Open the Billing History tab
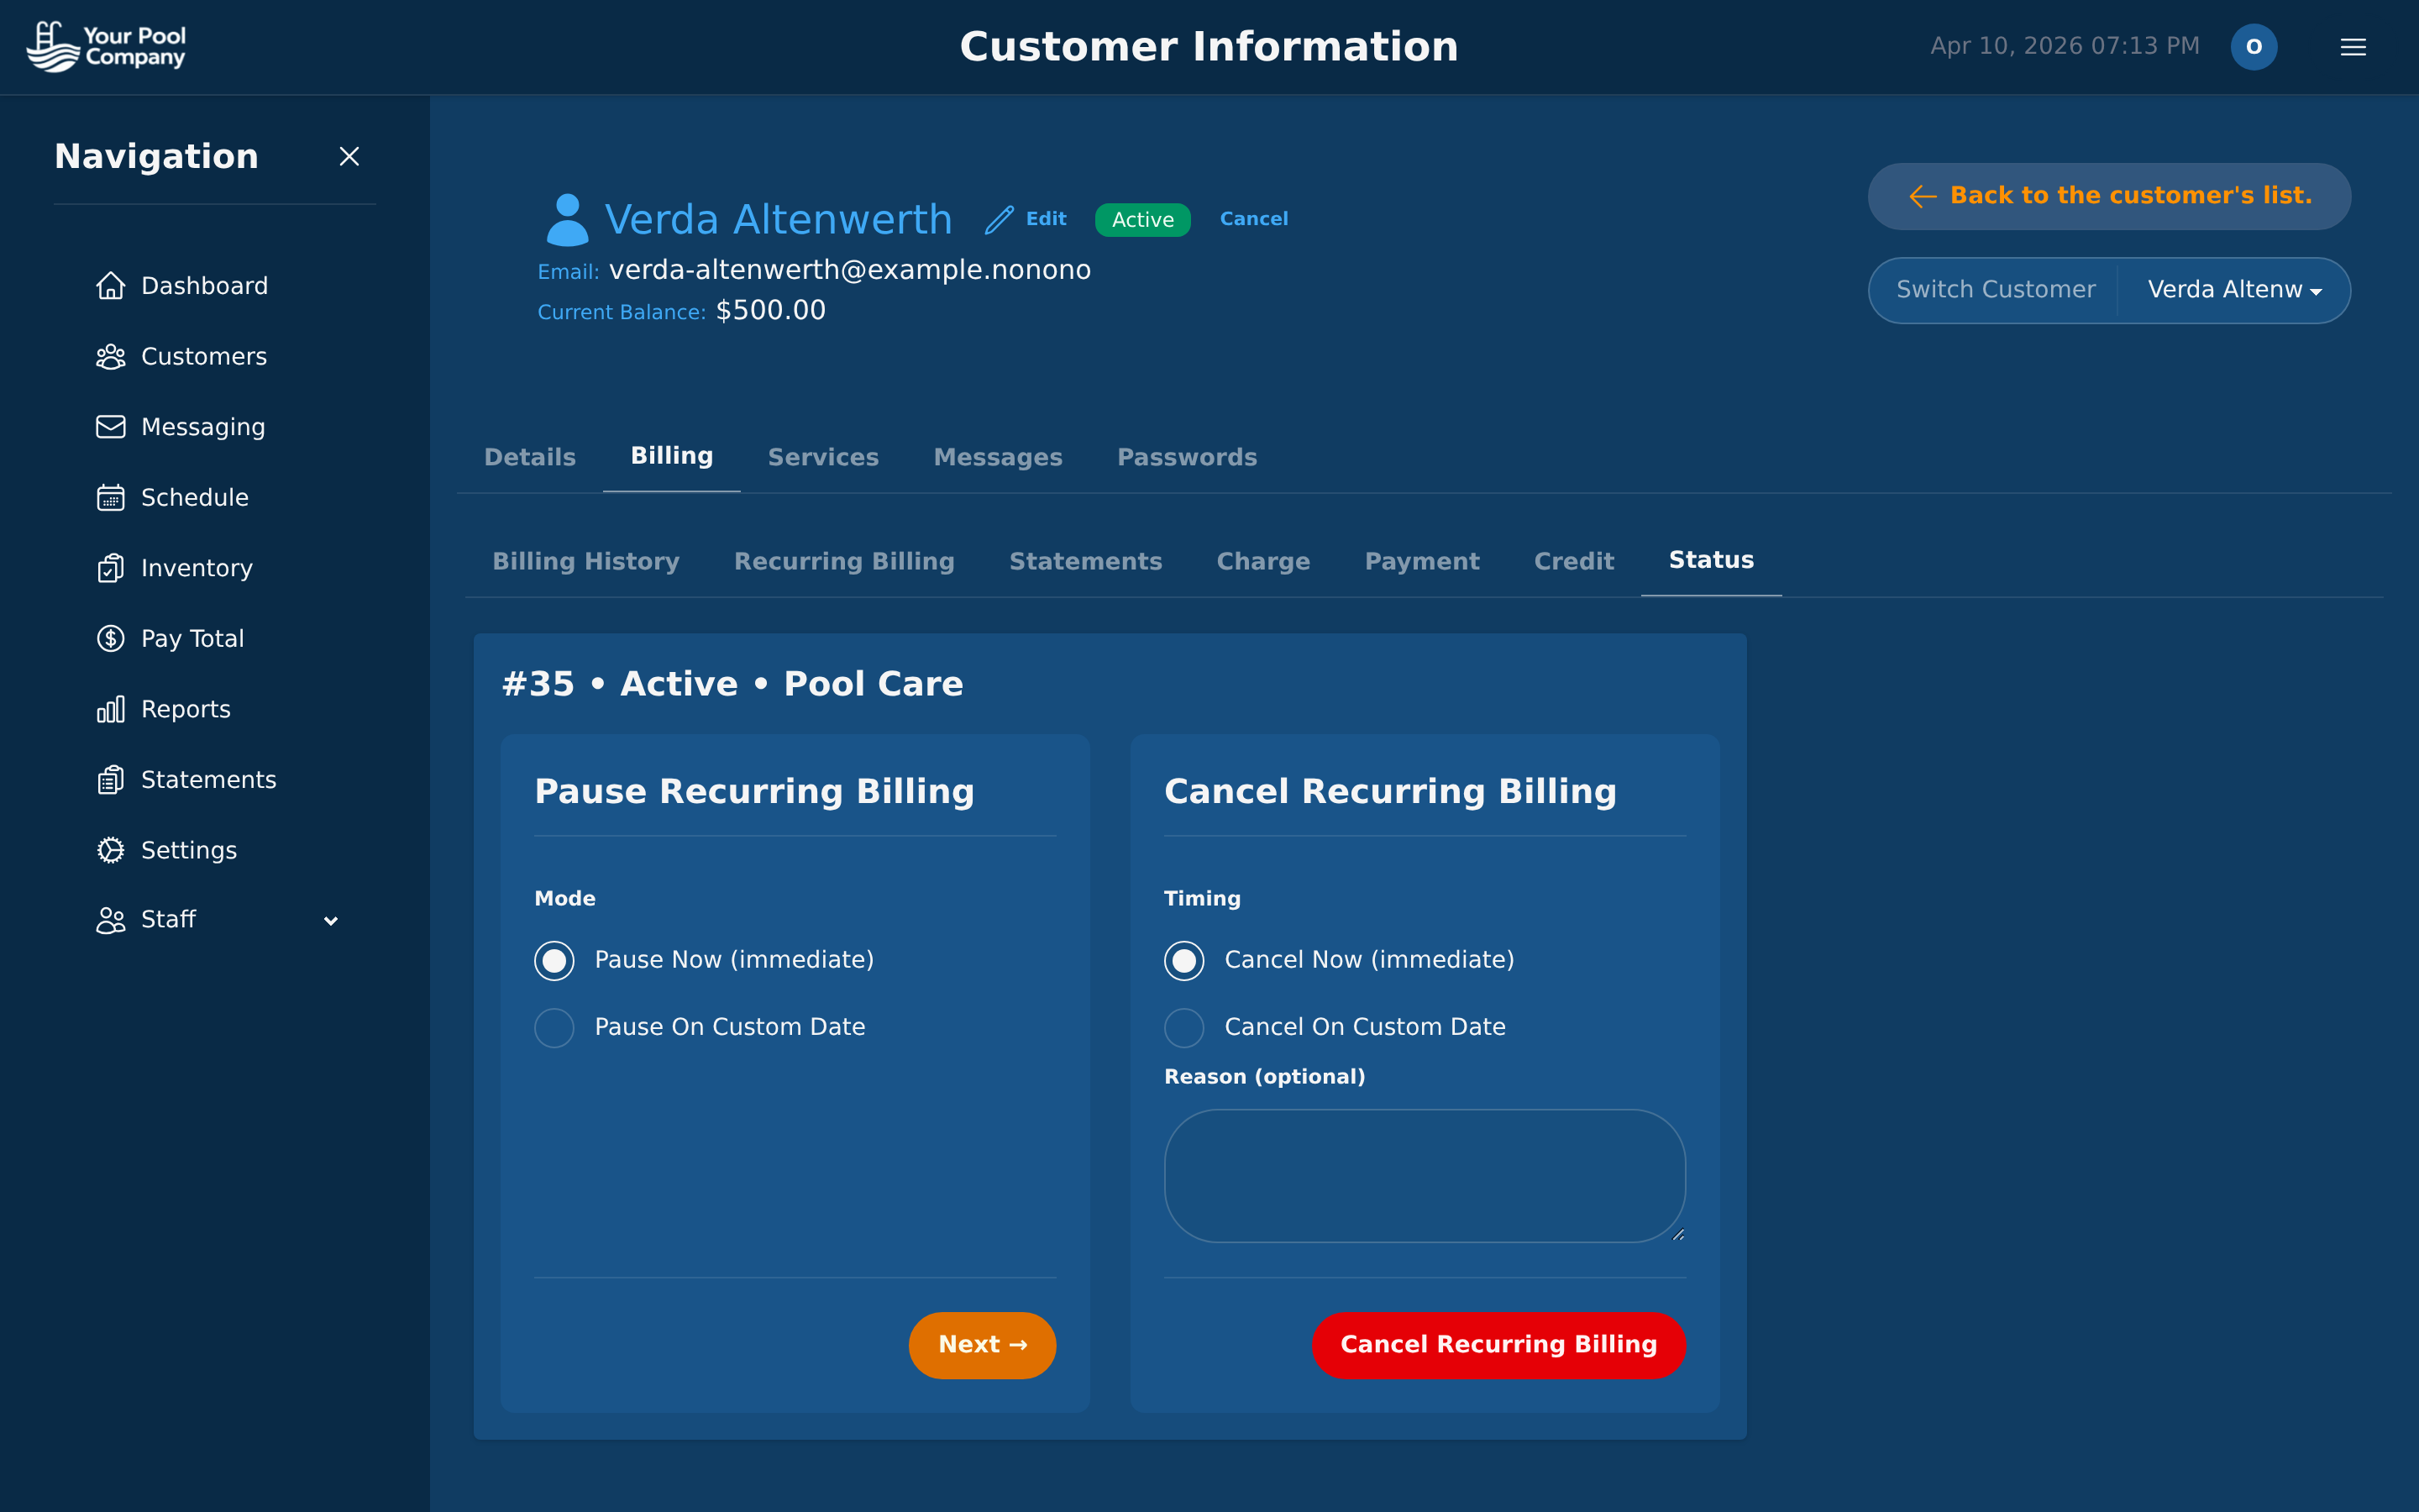Image resolution: width=2419 pixels, height=1512 pixels. 585,561
